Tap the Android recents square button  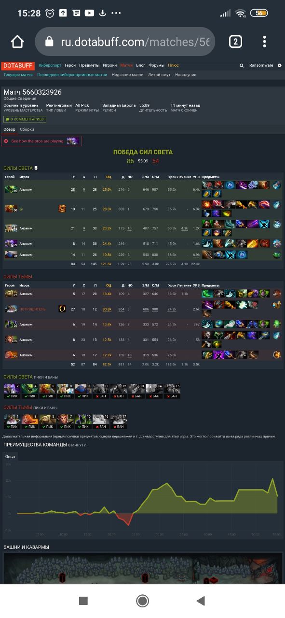(x=83, y=601)
